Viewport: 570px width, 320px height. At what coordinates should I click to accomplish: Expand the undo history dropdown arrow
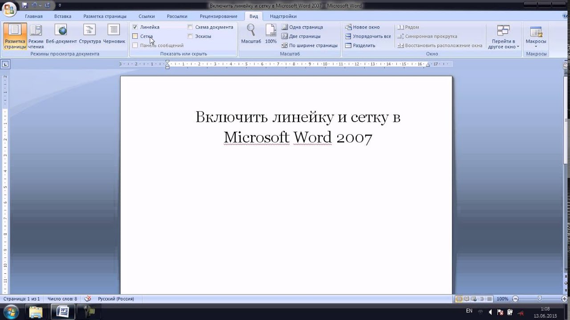click(40, 5)
